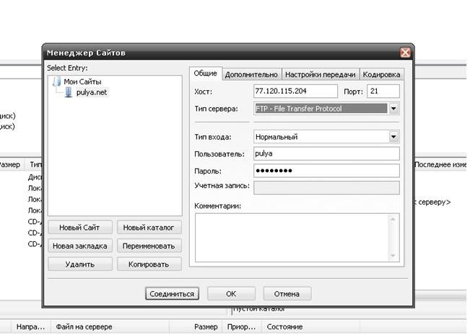Click the Отмена button

(x=287, y=294)
